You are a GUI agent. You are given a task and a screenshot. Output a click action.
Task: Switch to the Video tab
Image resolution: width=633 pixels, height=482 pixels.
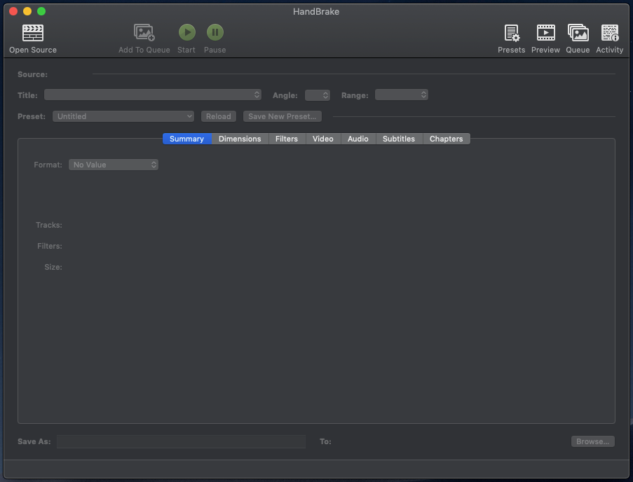point(322,139)
